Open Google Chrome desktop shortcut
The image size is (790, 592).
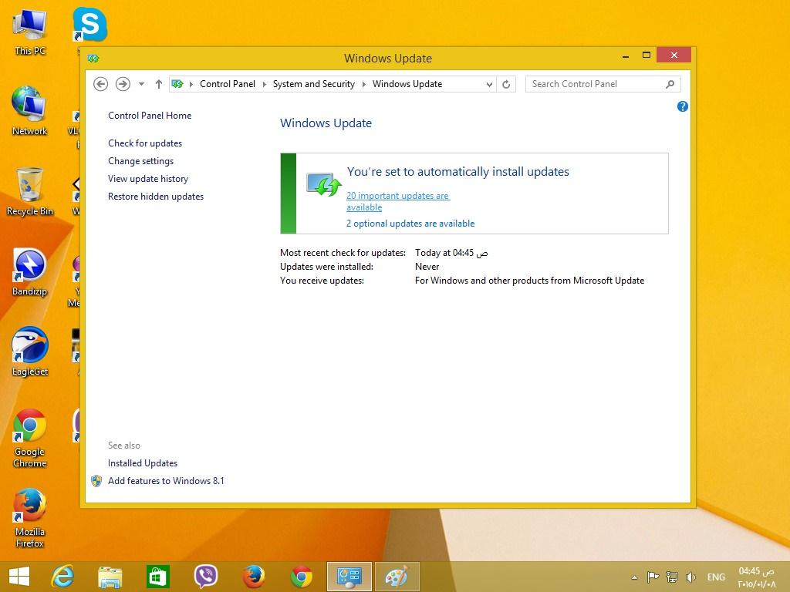30,438
